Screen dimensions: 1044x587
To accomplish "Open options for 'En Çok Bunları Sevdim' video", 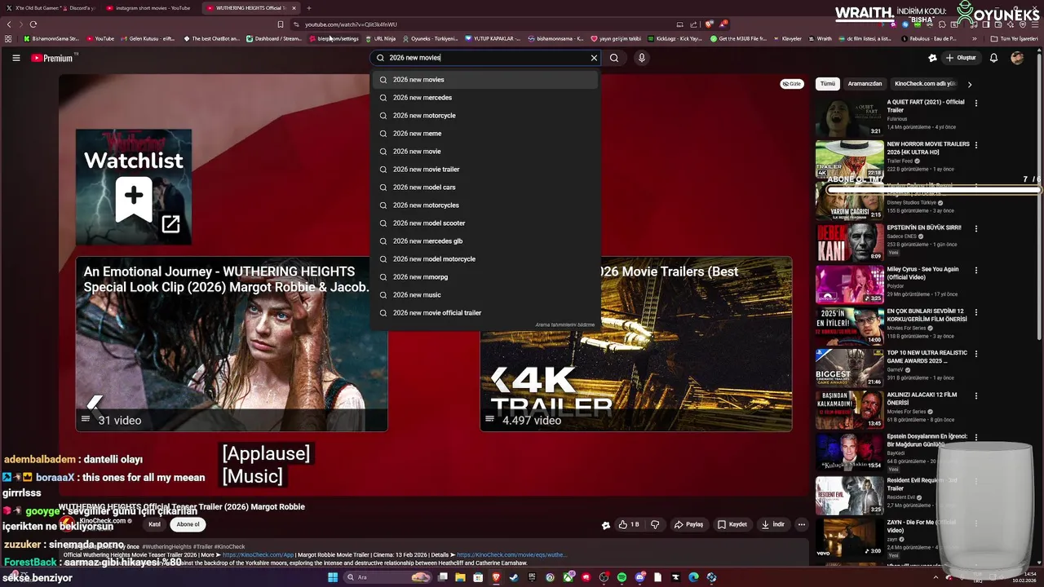I will [x=976, y=312].
